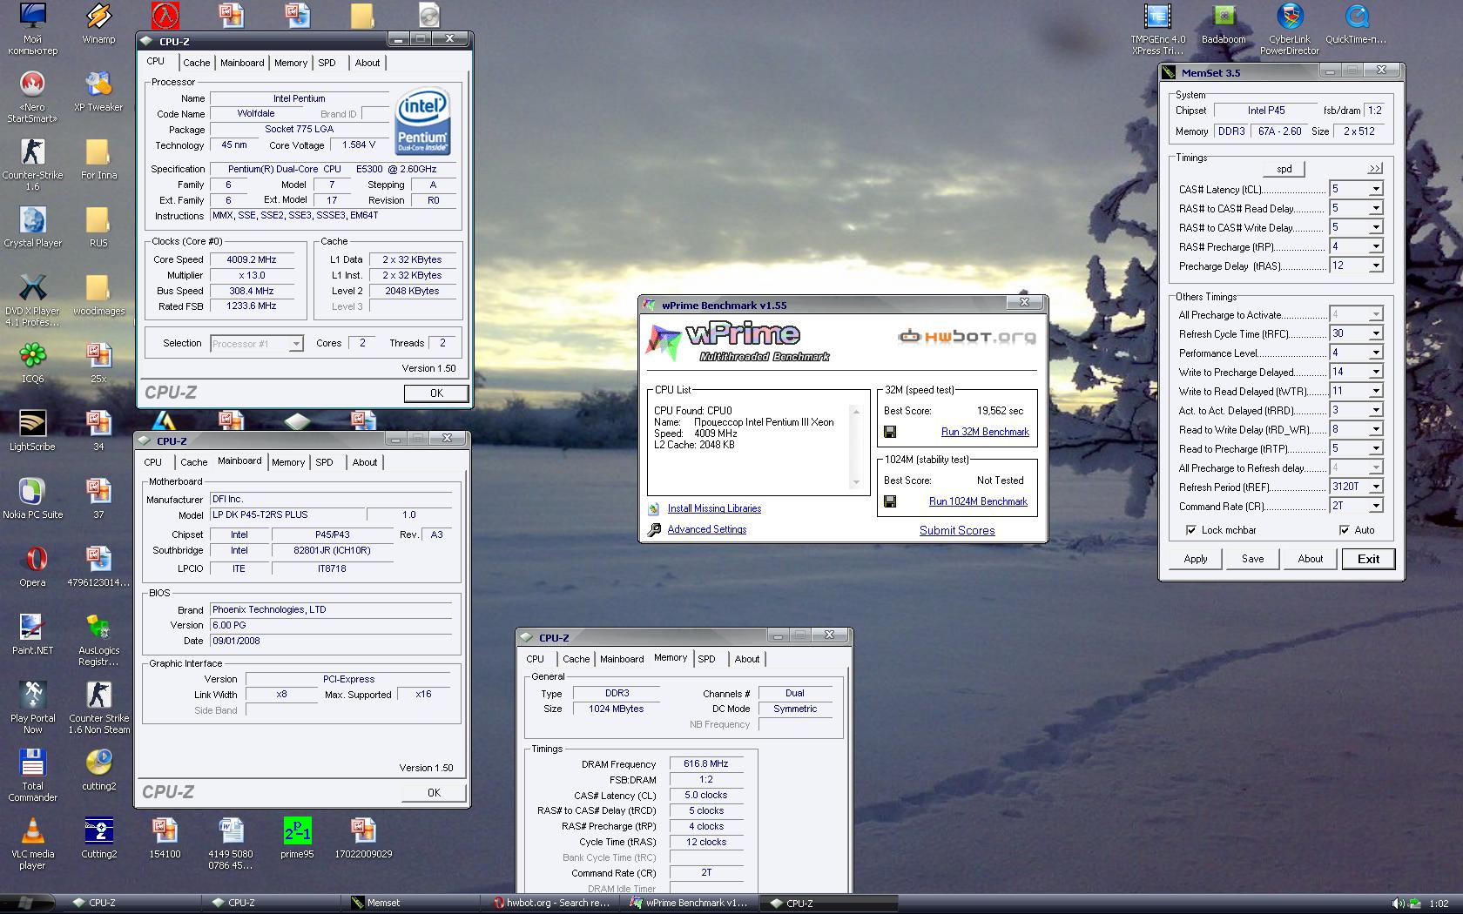Click volume icon in system tray
This screenshot has width=1463, height=914.
pyautogui.click(x=1398, y=904)
